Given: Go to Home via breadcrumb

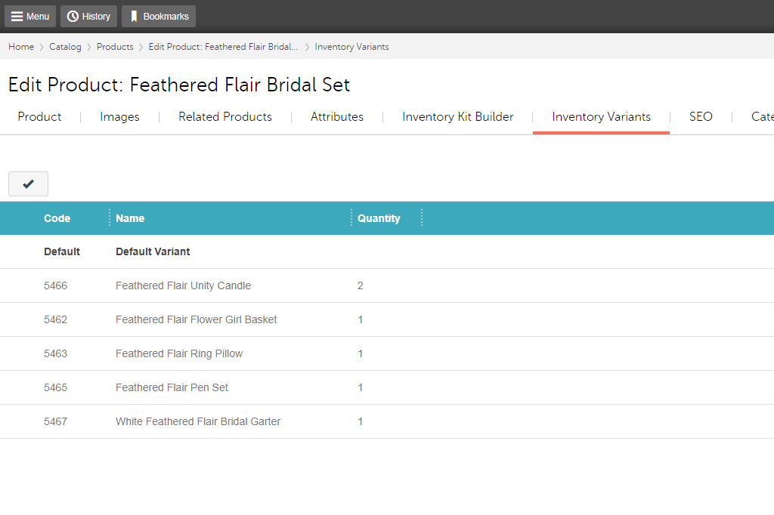Looking at the screenshot, I should coord(20,46).
